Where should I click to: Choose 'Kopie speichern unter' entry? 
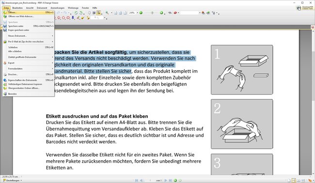point(28,30)
